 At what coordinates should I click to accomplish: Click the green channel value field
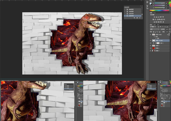(x=167, y=6)
